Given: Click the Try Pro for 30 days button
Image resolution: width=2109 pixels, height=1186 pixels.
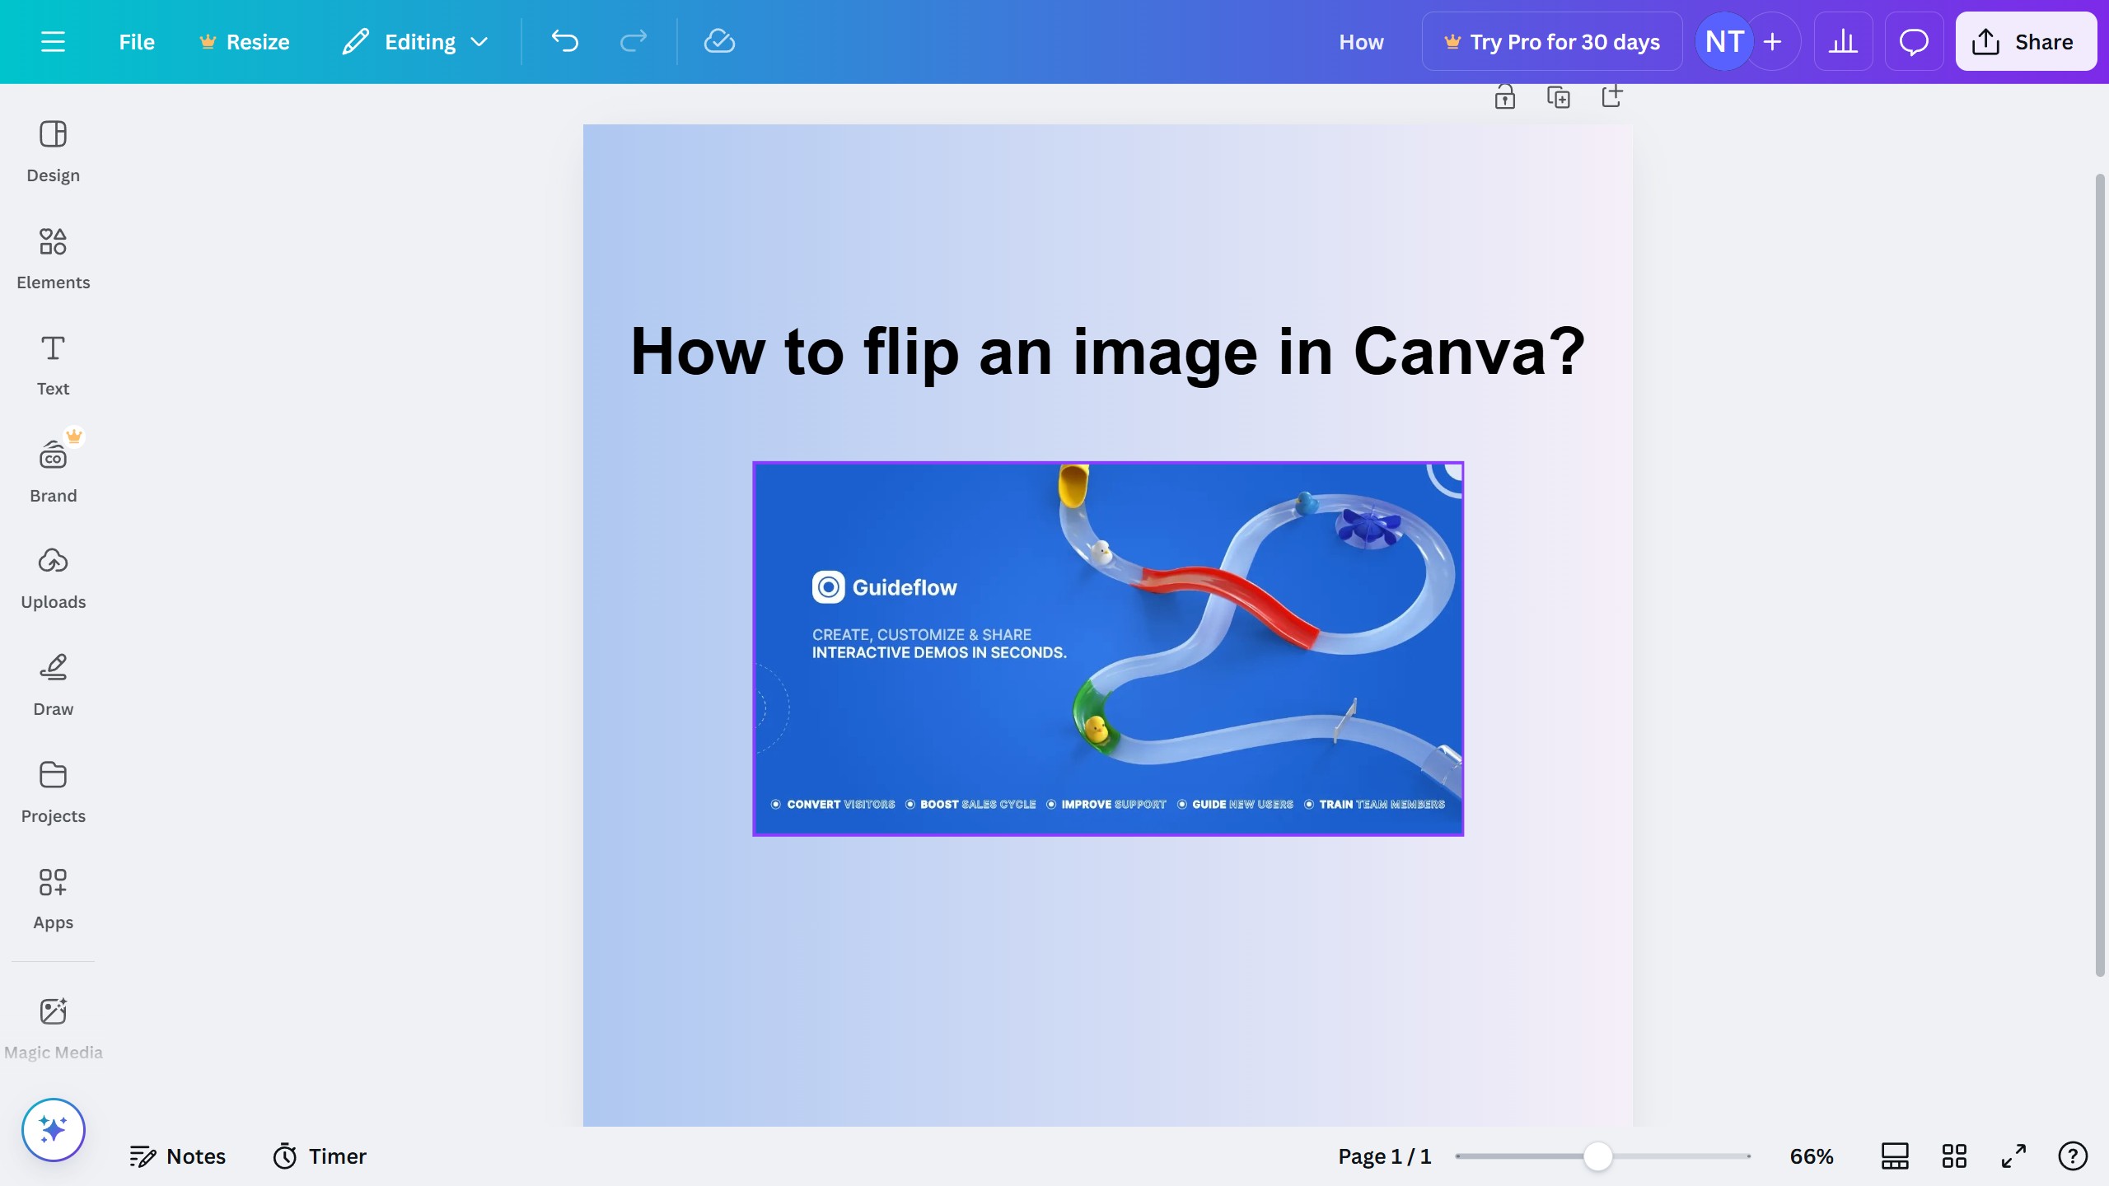Looking at the screenshot, I should [x=1551, y=41].
